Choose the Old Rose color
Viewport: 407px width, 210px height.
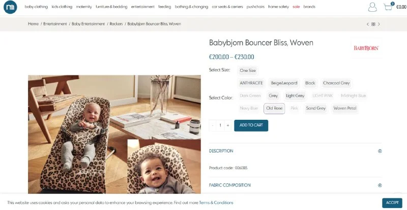pos(274,109)
